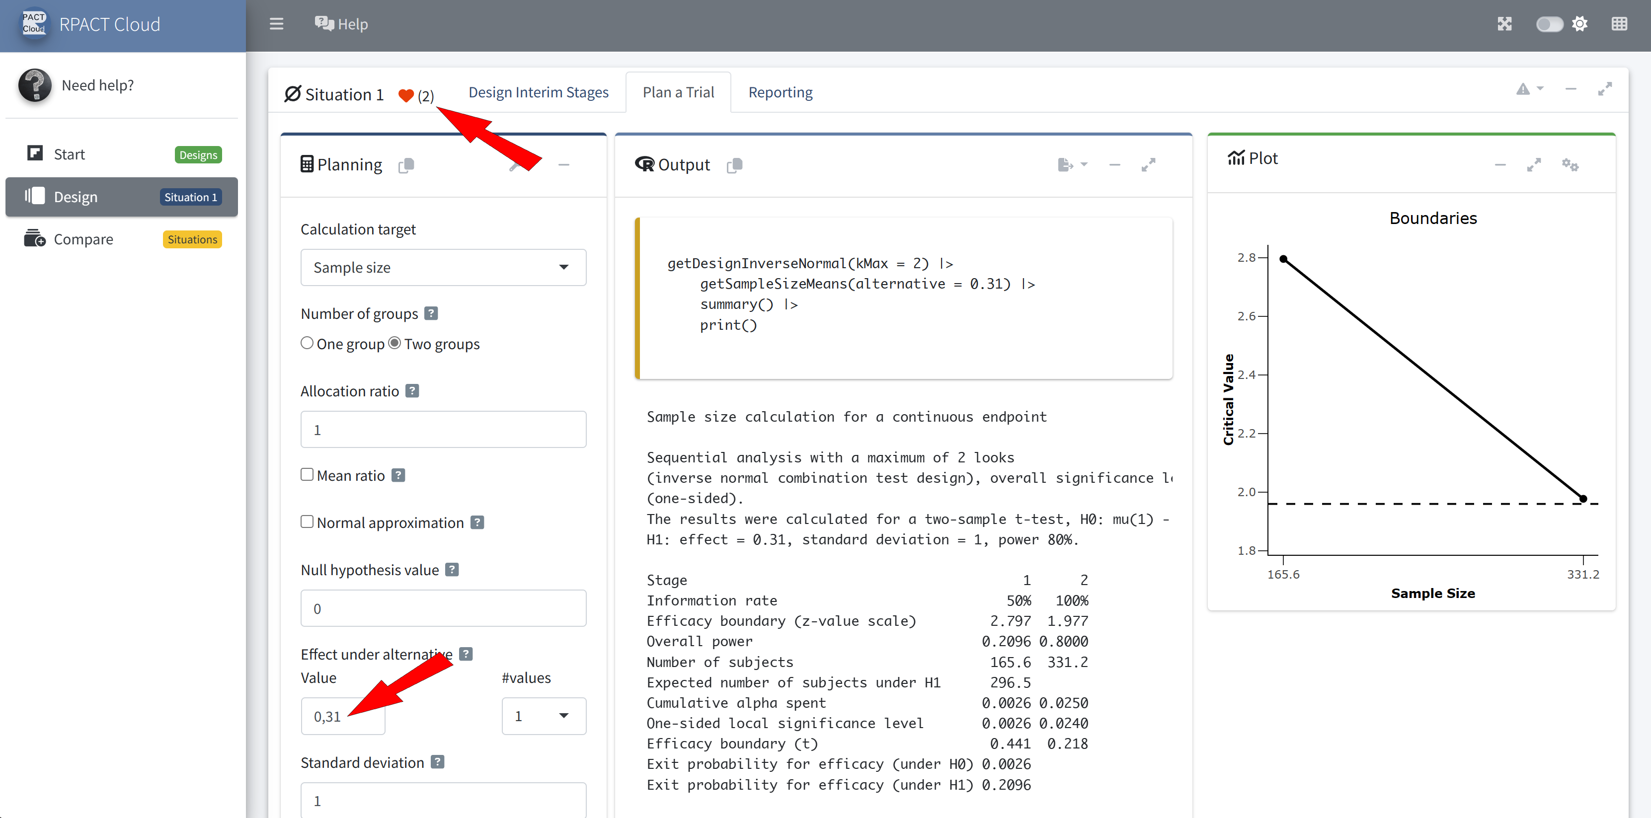Screen dimensions: 1651x818
Task: Check the Normal approximation checkbox
Action: [x=308, y=522]
